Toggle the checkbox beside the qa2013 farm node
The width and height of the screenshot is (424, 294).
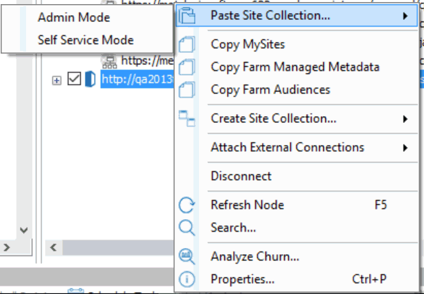(x=74, y=80)
